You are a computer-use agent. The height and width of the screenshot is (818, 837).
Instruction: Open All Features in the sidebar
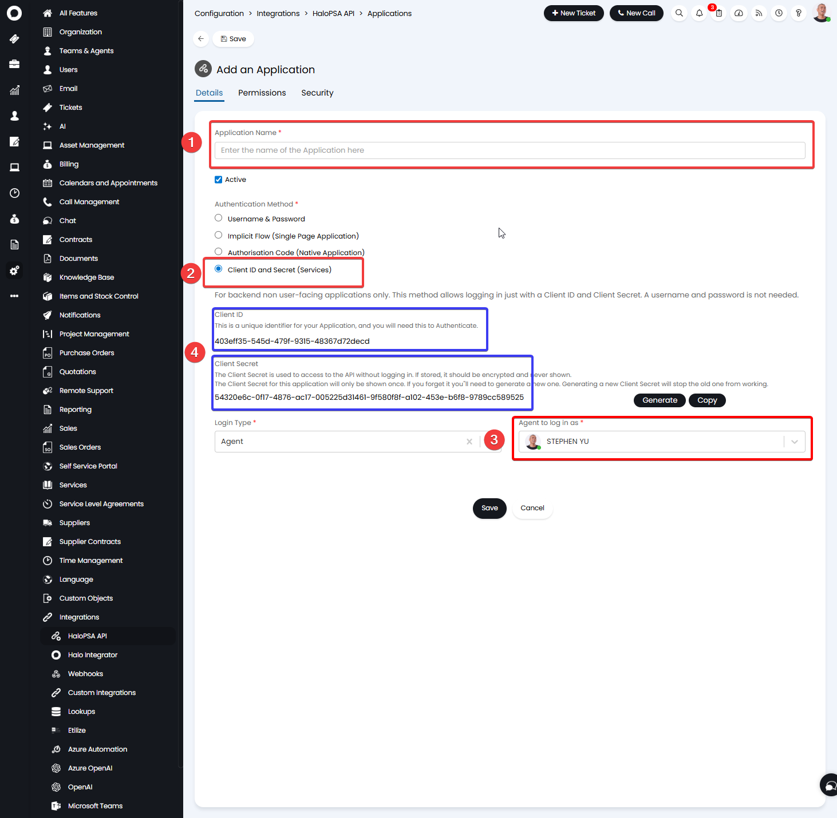(78, 13)
